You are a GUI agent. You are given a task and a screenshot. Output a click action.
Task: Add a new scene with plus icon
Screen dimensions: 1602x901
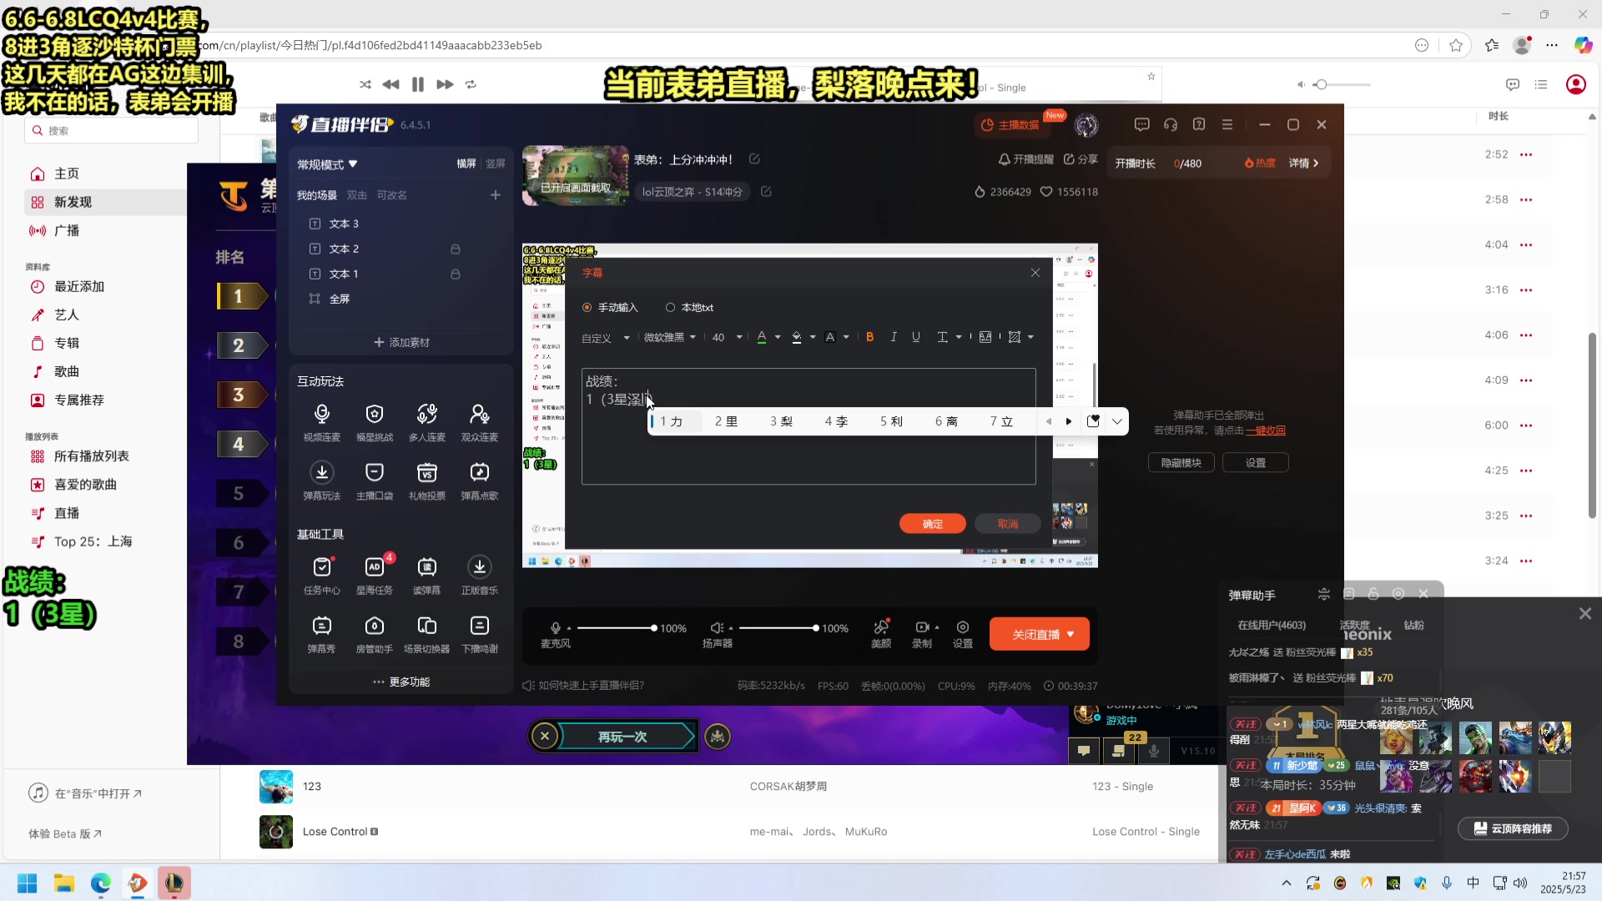[x=495, y=195]
